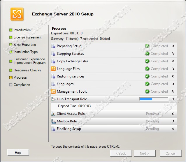Viewport: 186px width, 162px height.
Task: Click green checkmark for Management Tools
Action: point(147,91)
